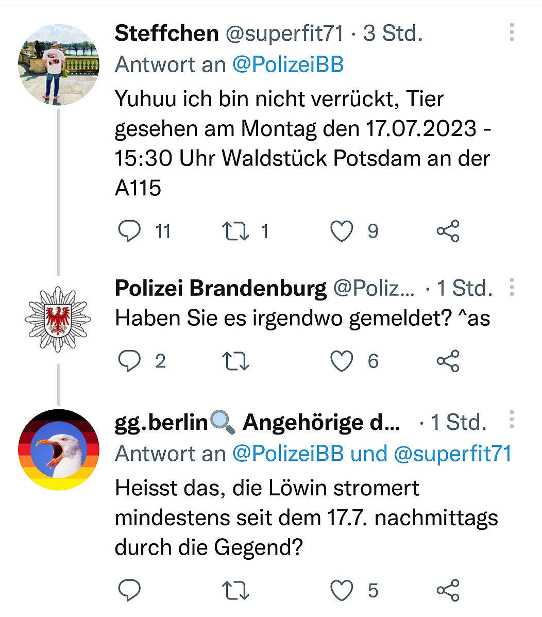Reply to Polizei Brandenburg's tweet
This screenshot has width=542, height=617.
(x=129, y=361)
